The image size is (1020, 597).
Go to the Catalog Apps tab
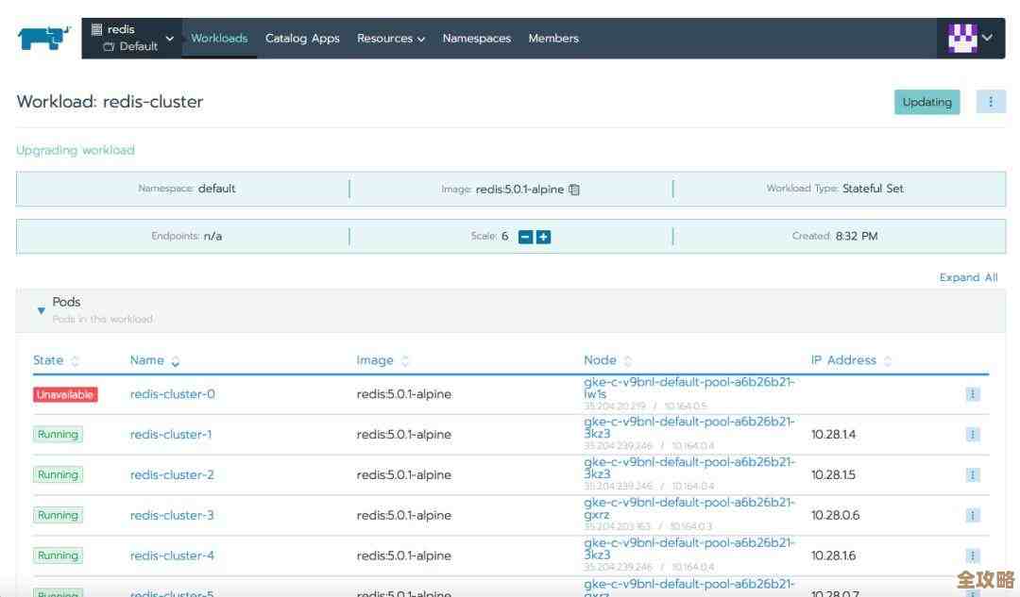[302, 39]
